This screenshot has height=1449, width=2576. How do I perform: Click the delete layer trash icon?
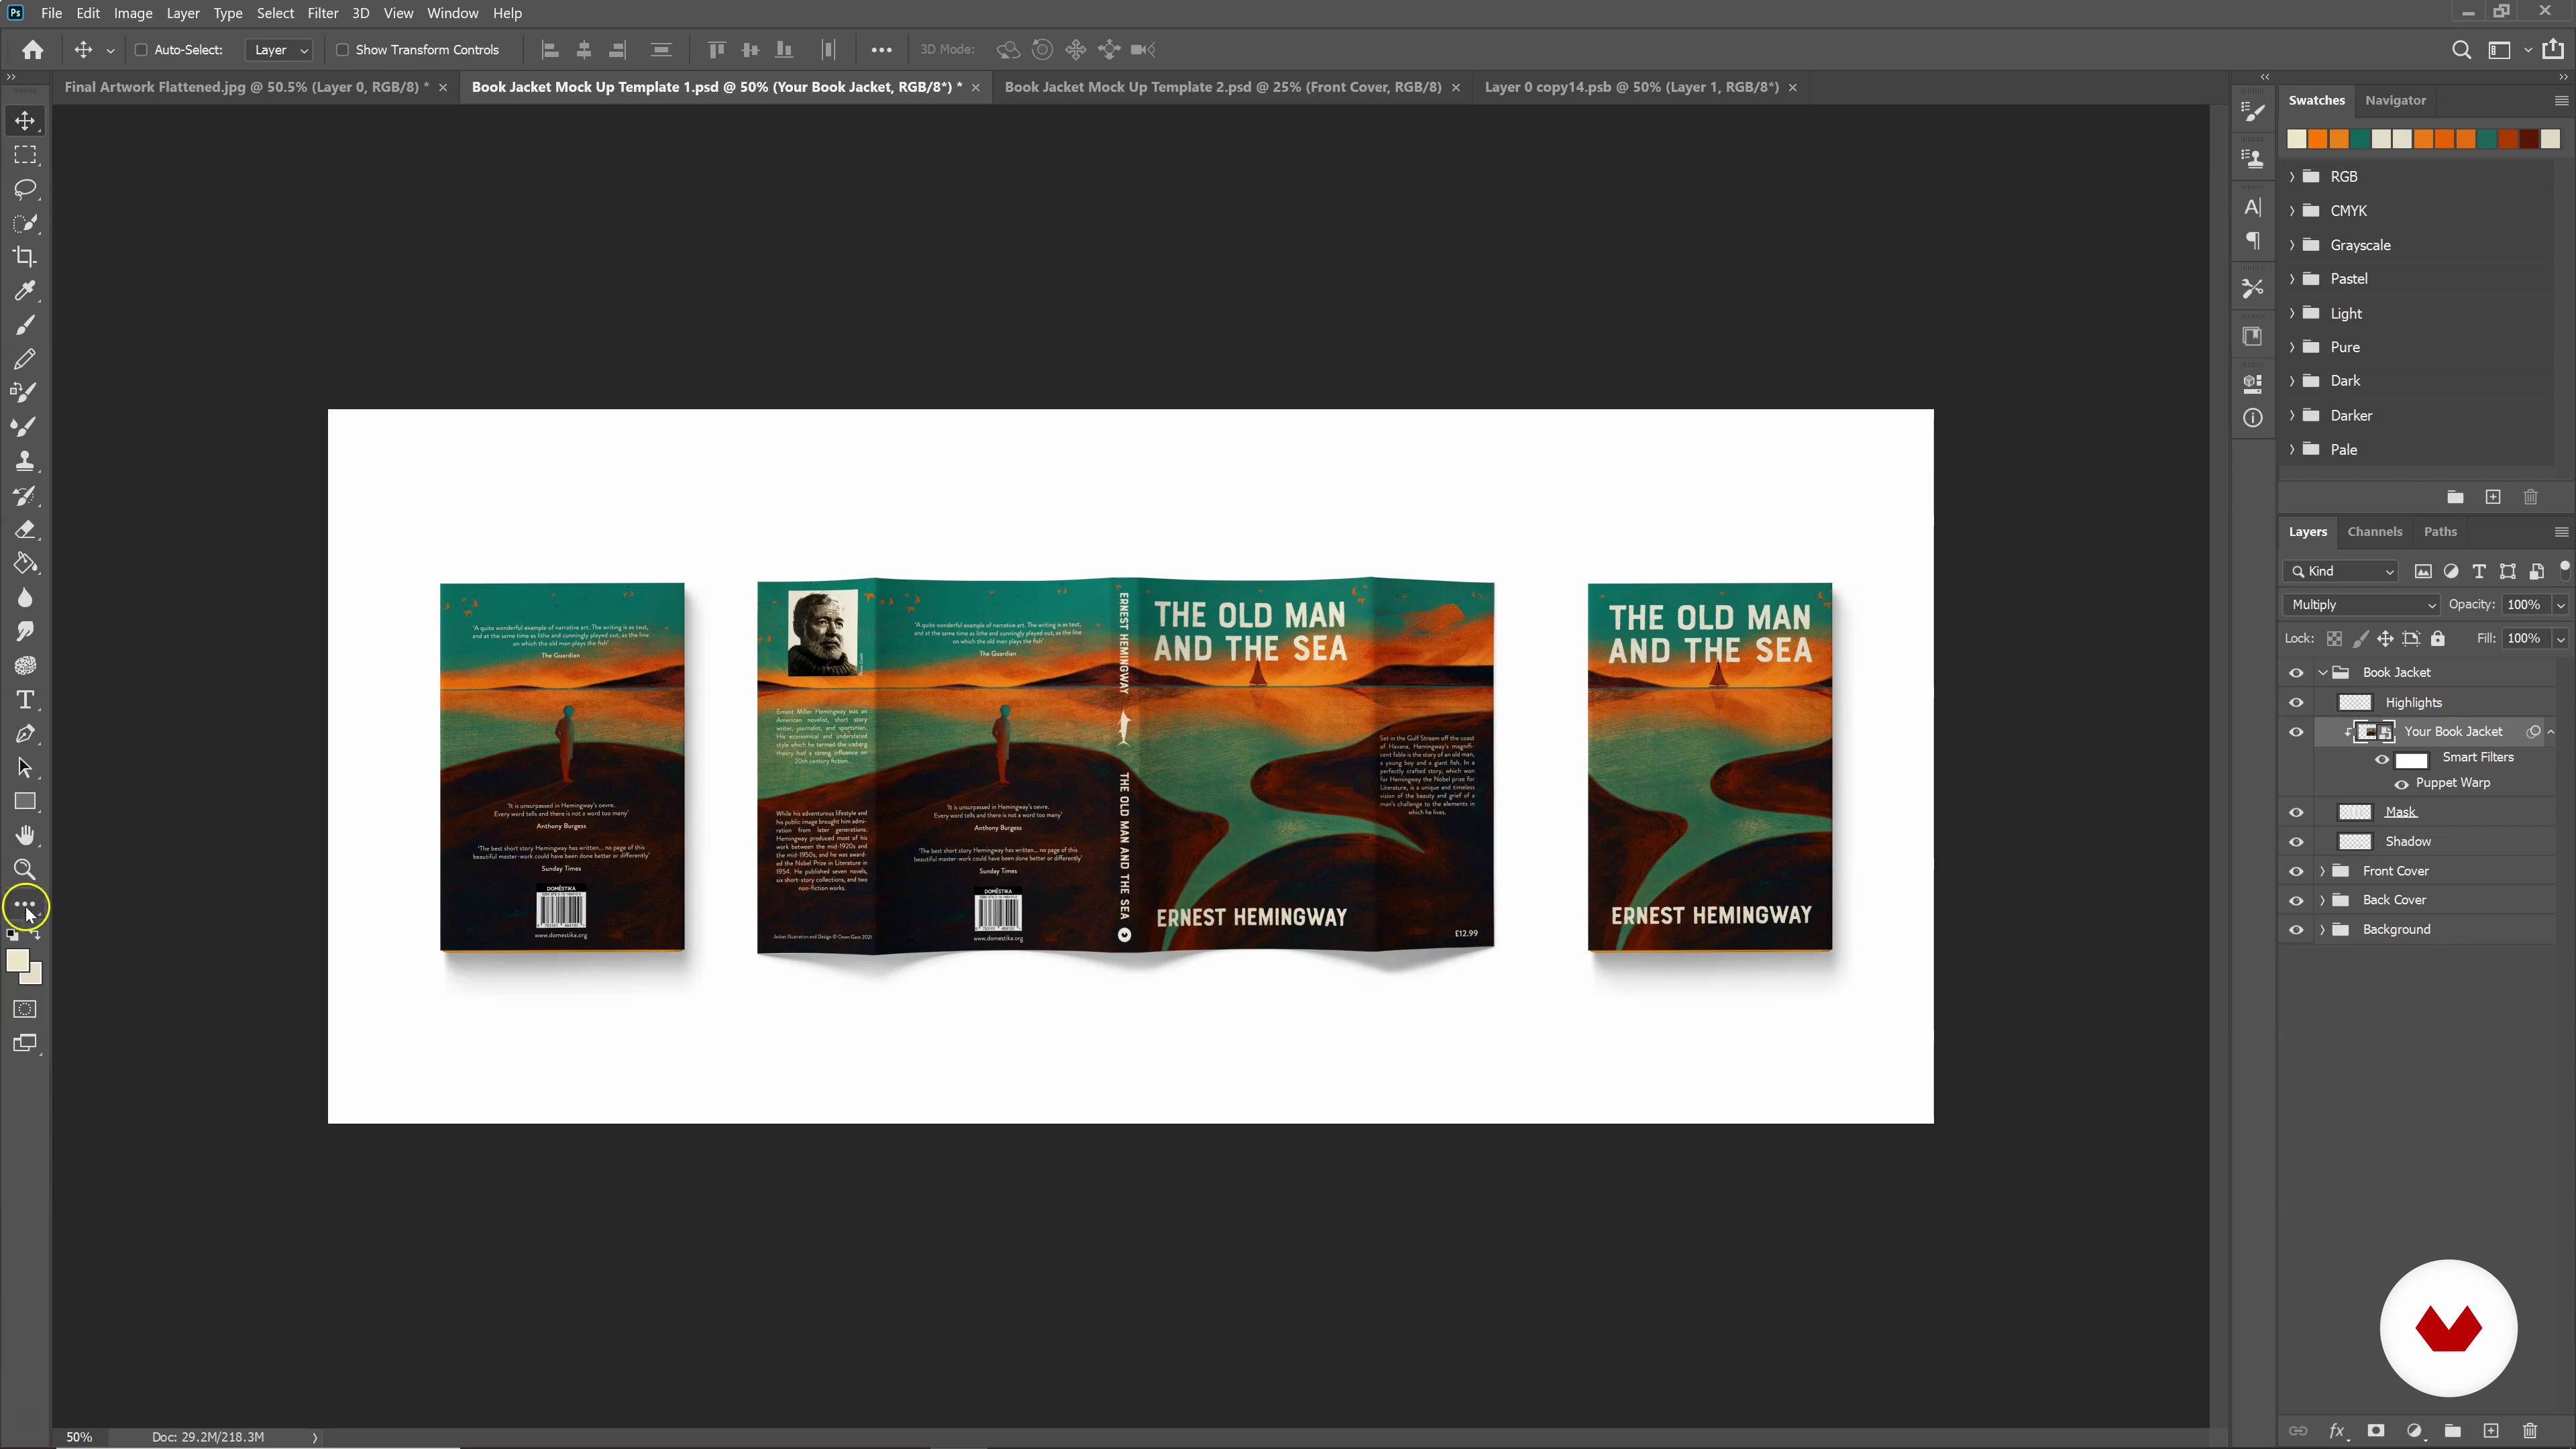2529,1431
